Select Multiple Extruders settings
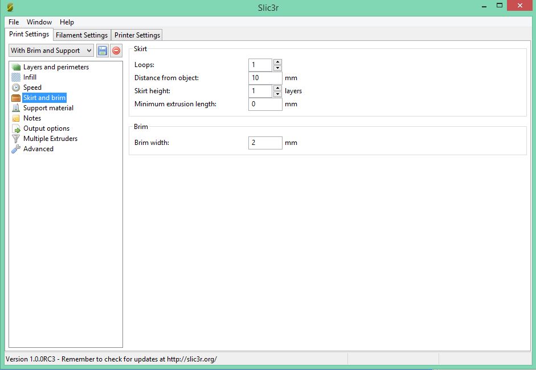536x370 pixels. click(x=50, y=139)
